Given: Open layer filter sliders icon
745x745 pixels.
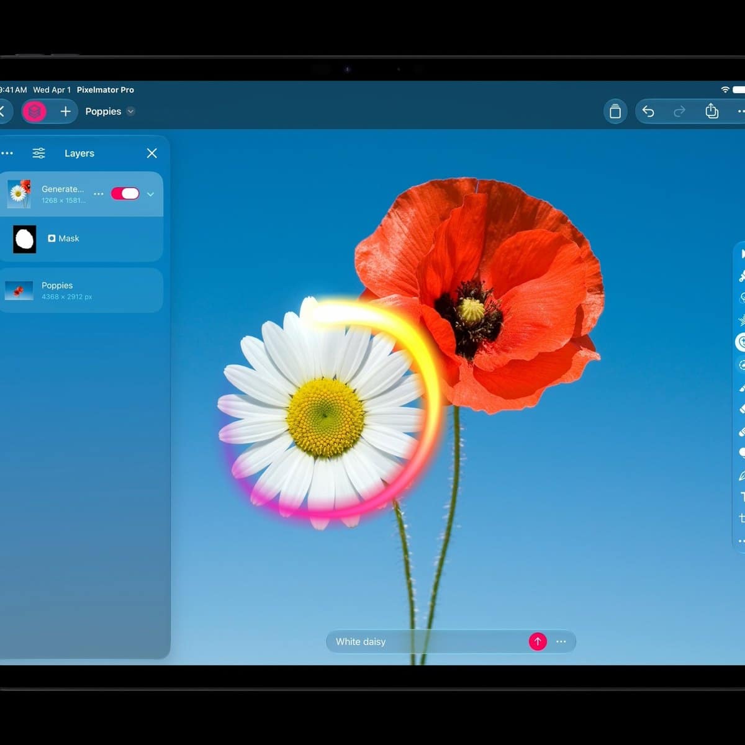Looking at the screenshot, I should 38,153.
